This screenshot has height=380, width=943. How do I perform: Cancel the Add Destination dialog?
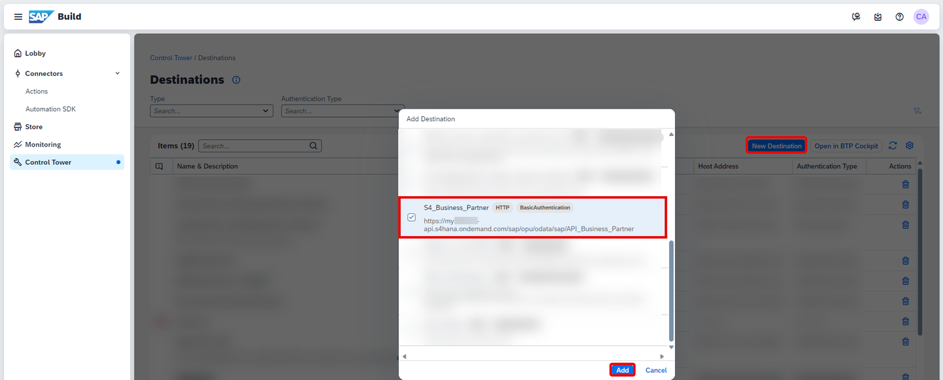[x=656, y=370]
